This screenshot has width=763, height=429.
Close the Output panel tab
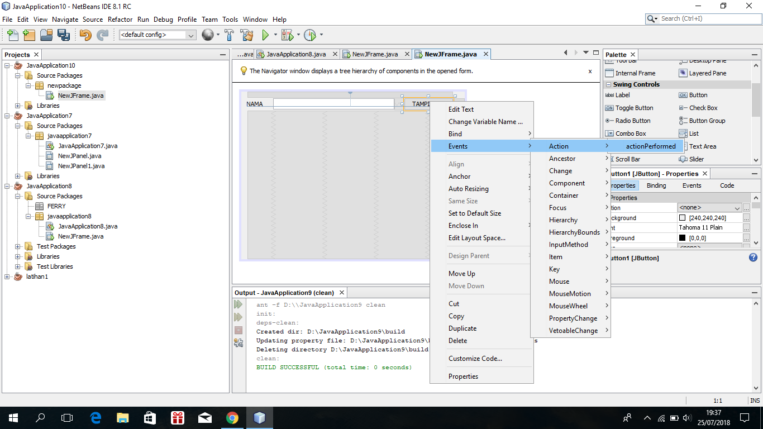pos(342,293)
